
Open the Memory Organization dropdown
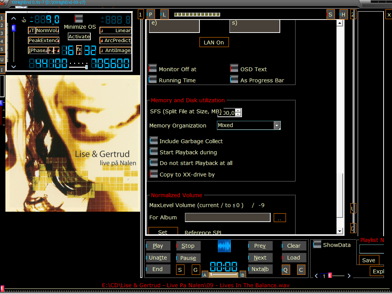[277, 125]
